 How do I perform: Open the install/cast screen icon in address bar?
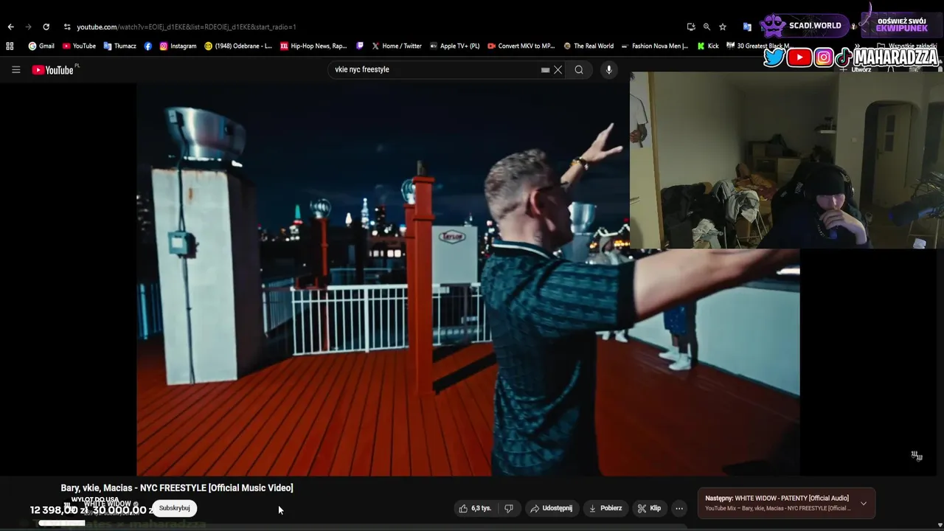point(691,27)
